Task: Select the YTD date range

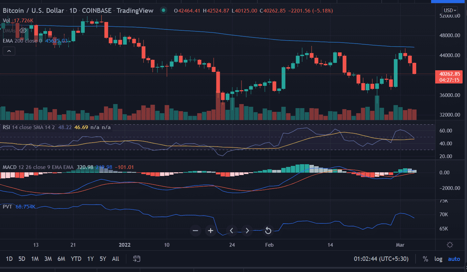Action: (x=76, y=259)
